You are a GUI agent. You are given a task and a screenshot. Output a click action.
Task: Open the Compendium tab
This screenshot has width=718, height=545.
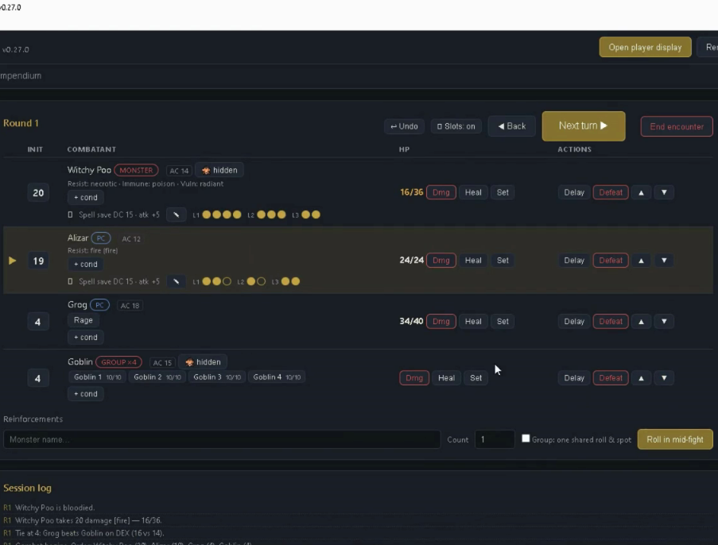click(x=21, y=75)
